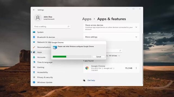Viewport: 174px width, 97px height.
Task: Minimize the Settings window
Action: pos(127,9)
